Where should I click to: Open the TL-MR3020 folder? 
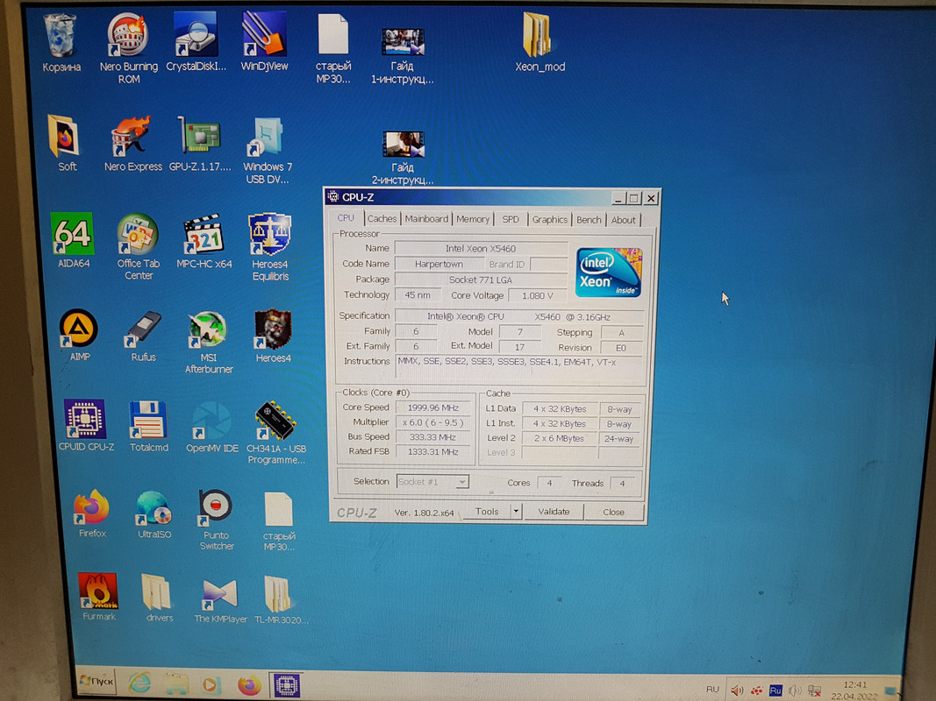(x=281, y=599)
